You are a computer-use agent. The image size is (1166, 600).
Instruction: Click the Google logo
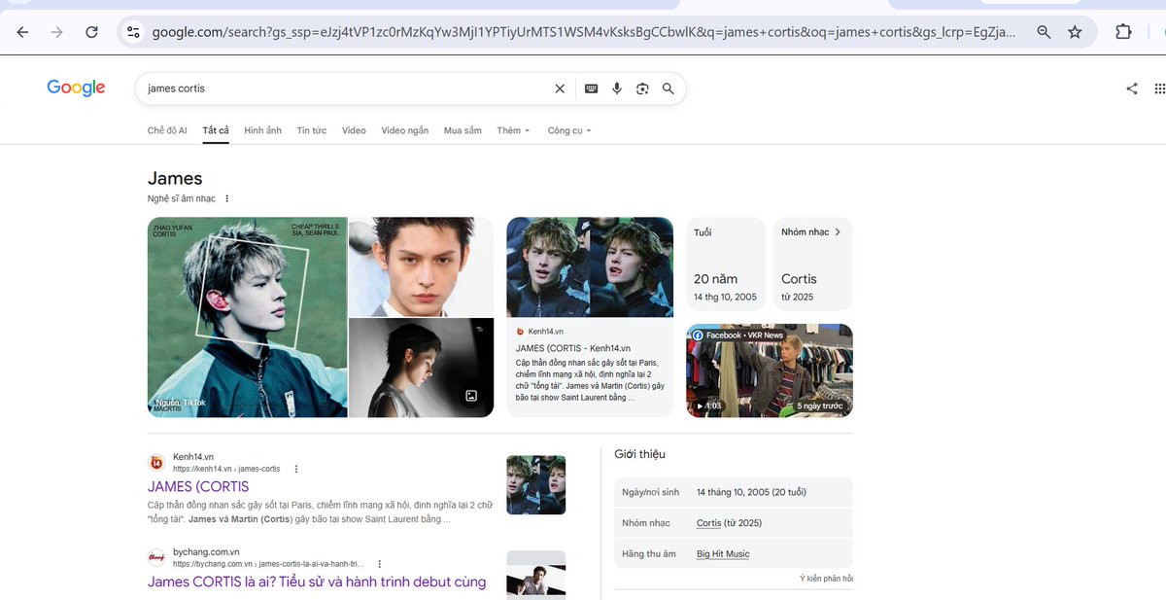pos(76,88)
